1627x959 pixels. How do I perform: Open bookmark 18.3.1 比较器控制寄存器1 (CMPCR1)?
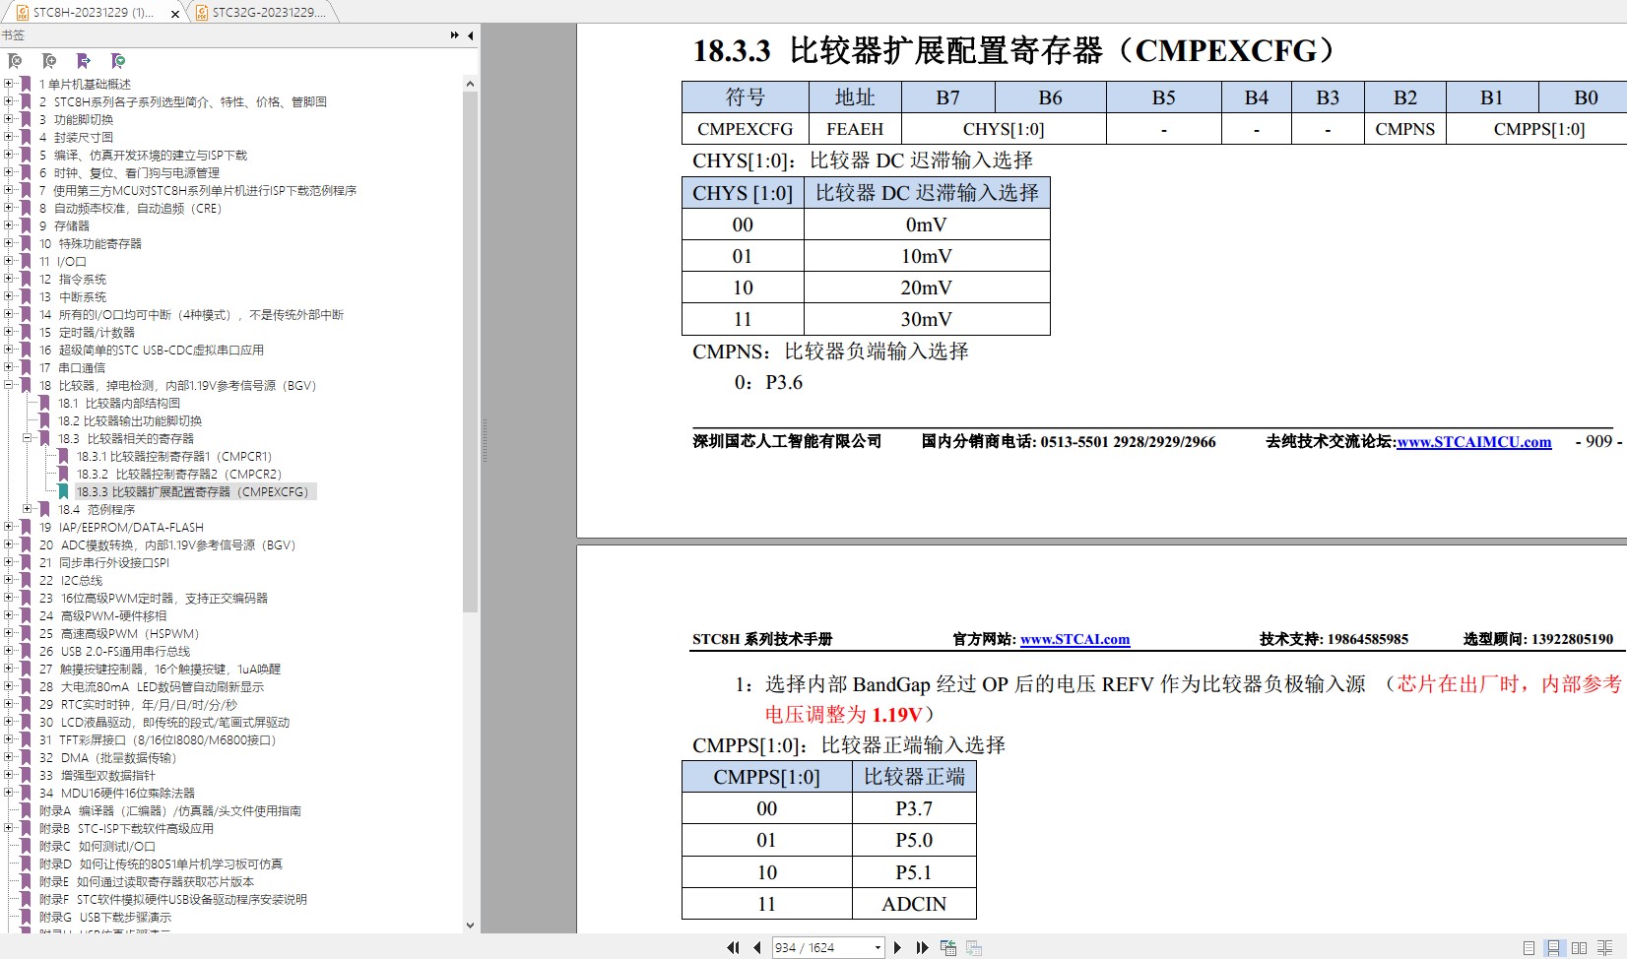tap(174, 456)
